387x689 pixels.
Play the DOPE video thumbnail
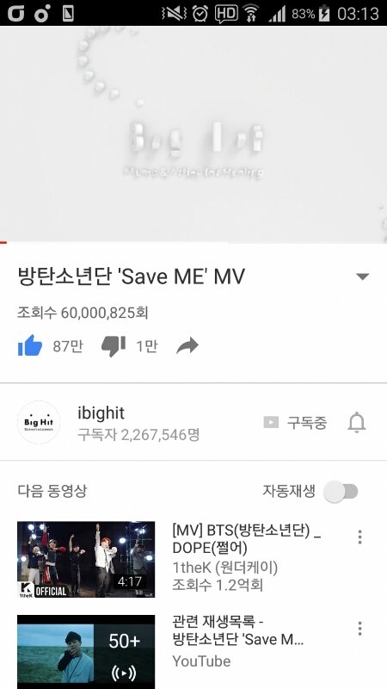click(86, 559)
